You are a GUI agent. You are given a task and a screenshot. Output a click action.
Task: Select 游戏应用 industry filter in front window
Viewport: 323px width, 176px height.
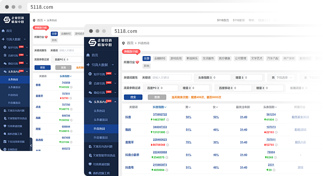coord(176,58)
